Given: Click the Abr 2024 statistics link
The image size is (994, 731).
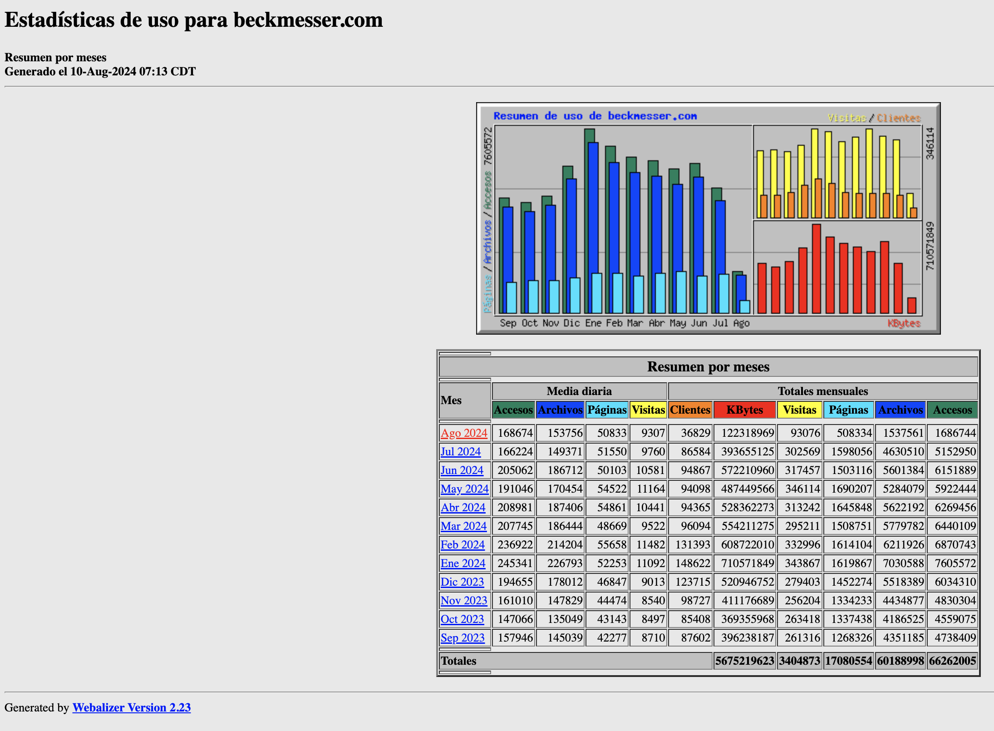Looking at the screenshot, I should (462, 506).
